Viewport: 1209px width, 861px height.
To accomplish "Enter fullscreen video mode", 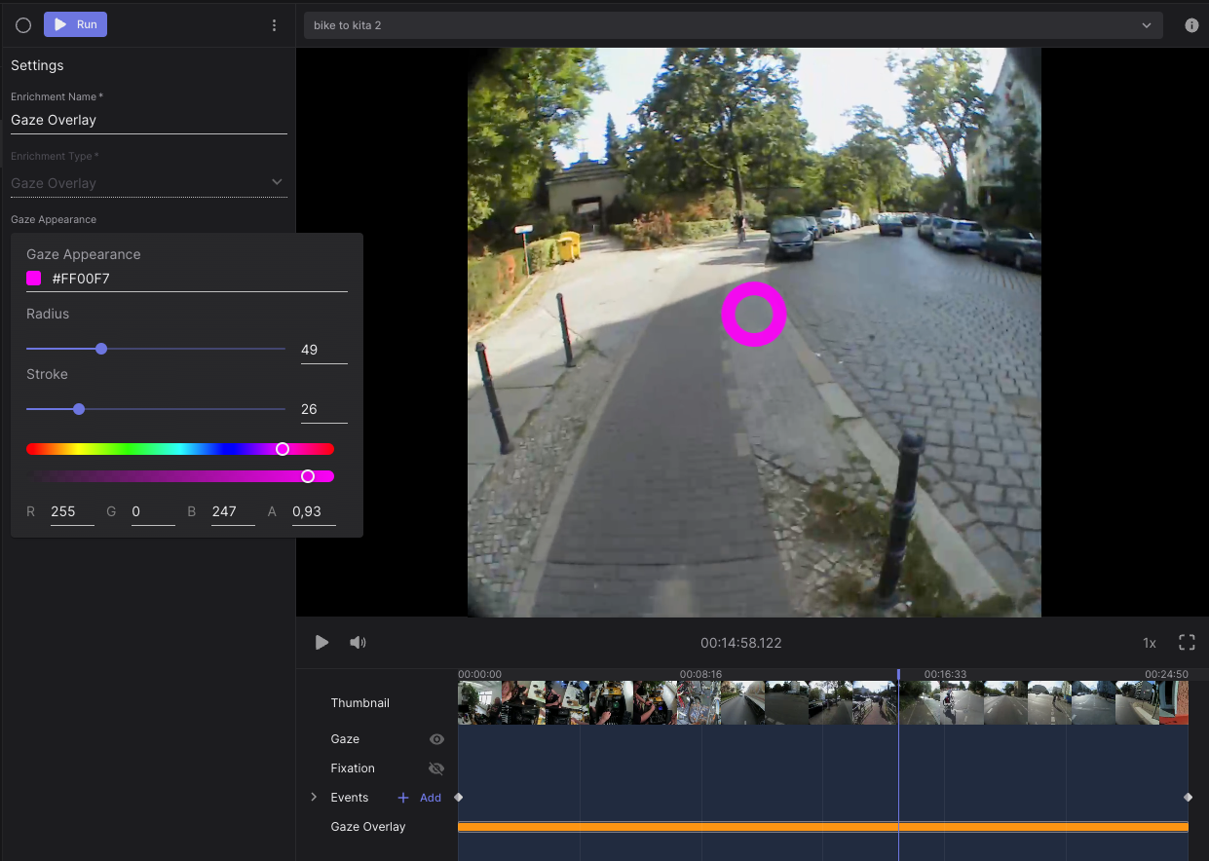I will [x=1187, y=643].
